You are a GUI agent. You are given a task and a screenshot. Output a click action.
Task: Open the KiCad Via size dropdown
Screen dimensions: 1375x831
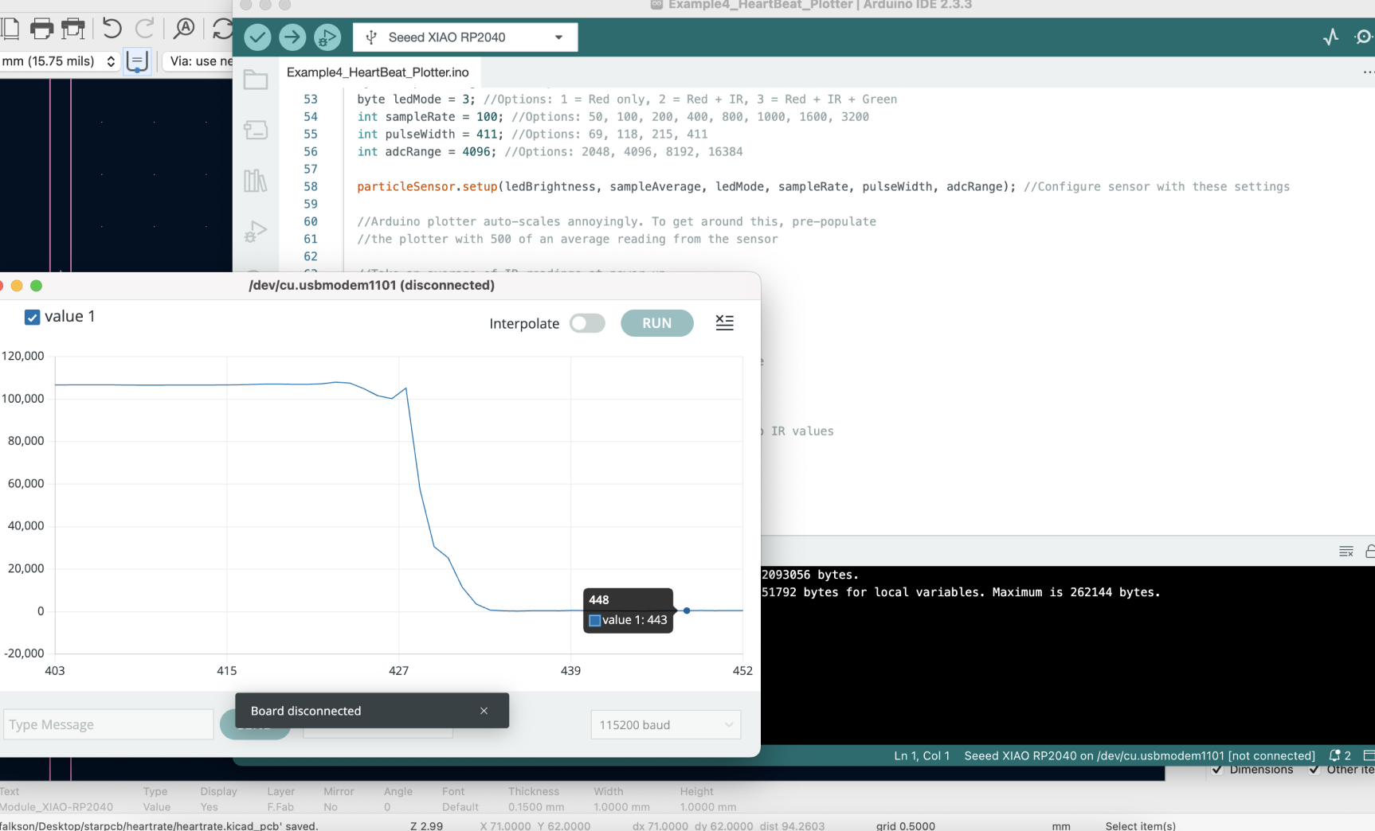[199, 61]
